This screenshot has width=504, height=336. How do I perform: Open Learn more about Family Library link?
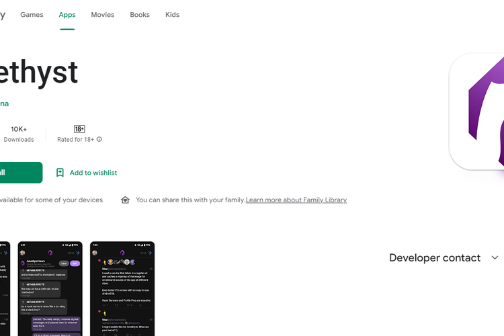(296, 200)
